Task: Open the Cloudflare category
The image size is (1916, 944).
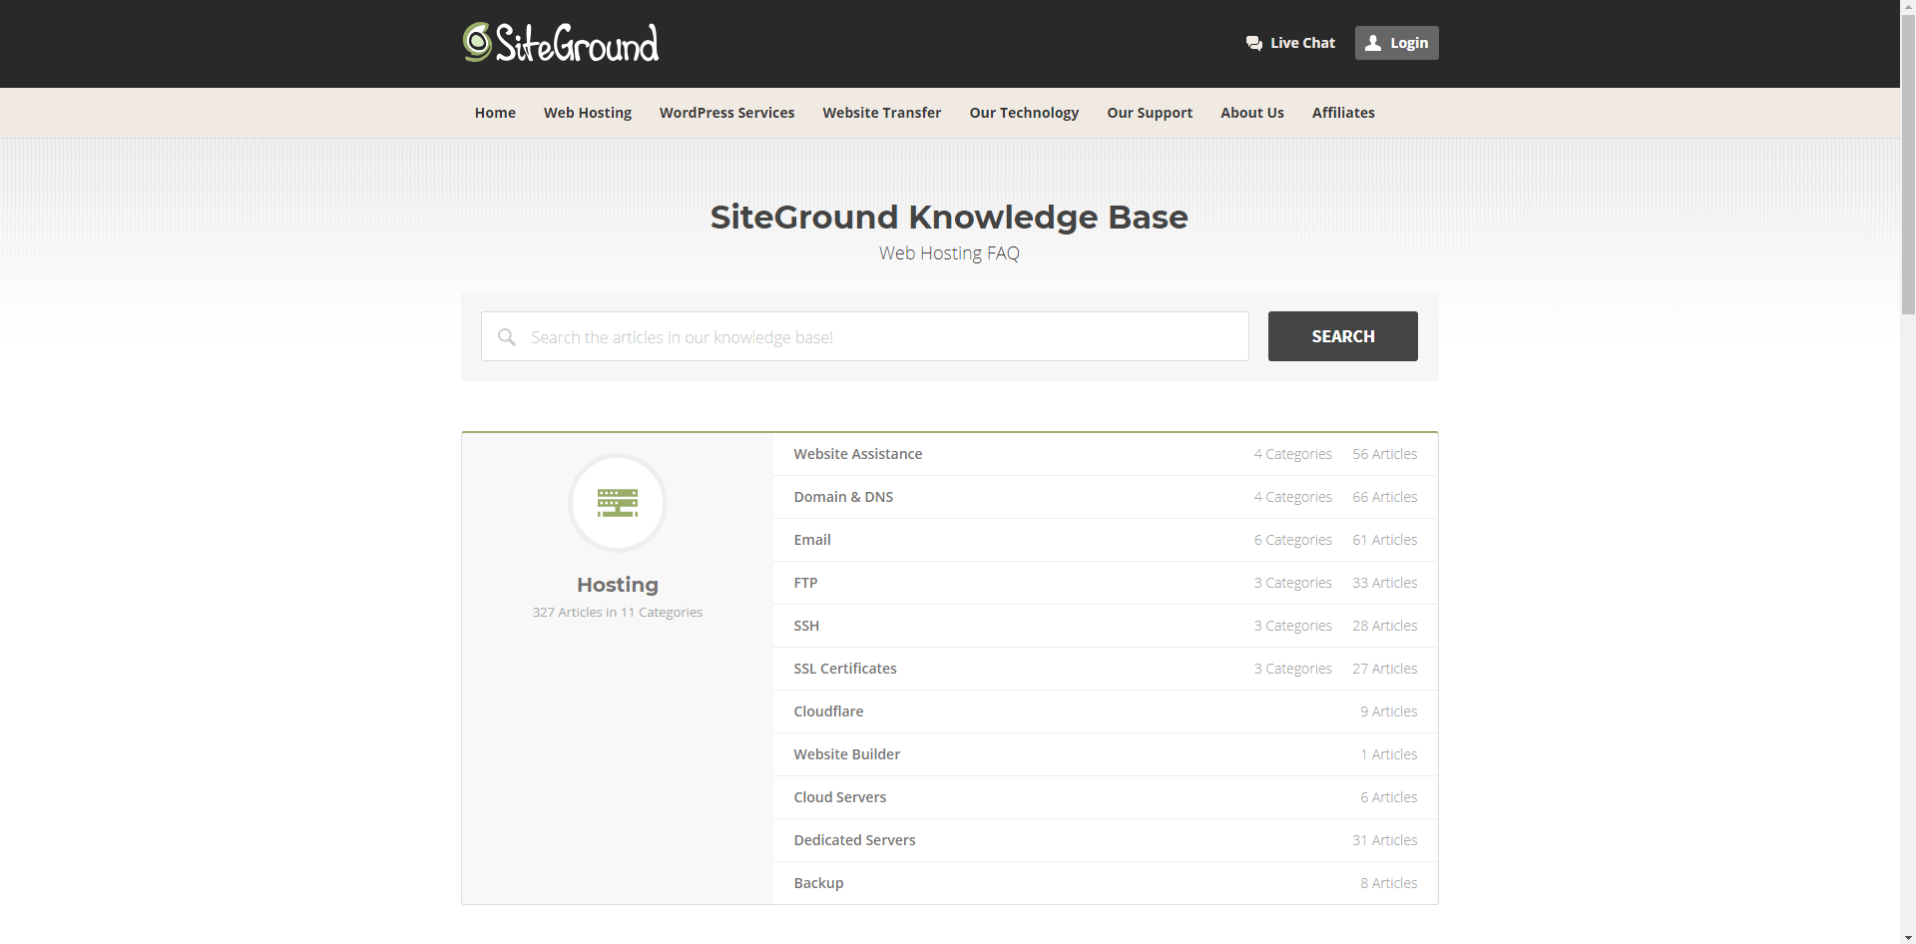Action: (828, 711)
